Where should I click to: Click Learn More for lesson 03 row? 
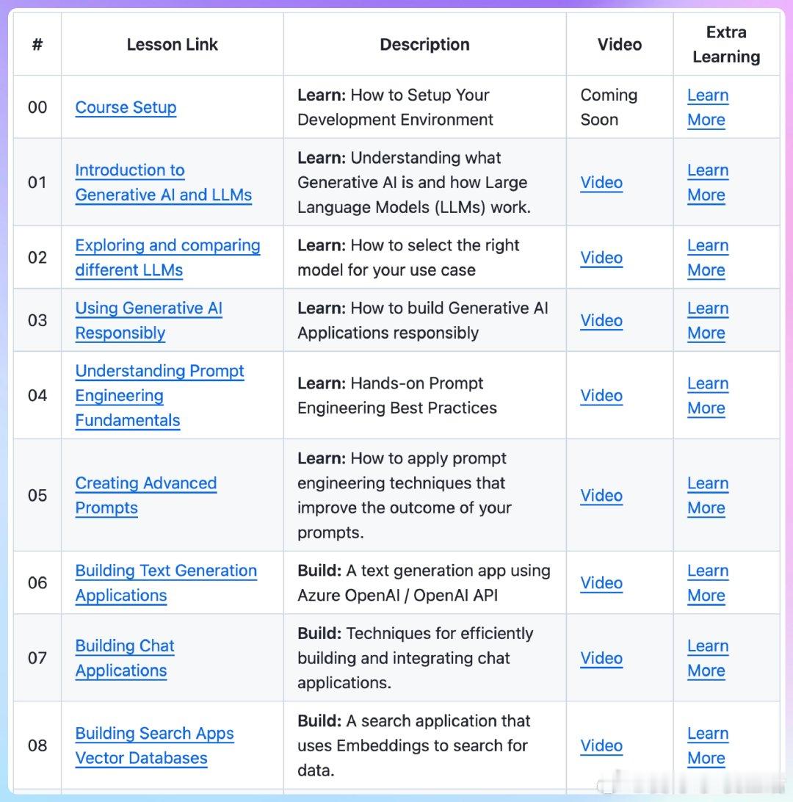point(708,321)
